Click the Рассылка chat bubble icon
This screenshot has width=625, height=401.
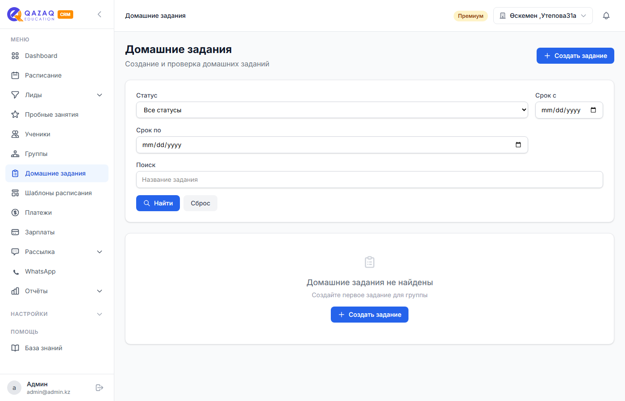15,252
